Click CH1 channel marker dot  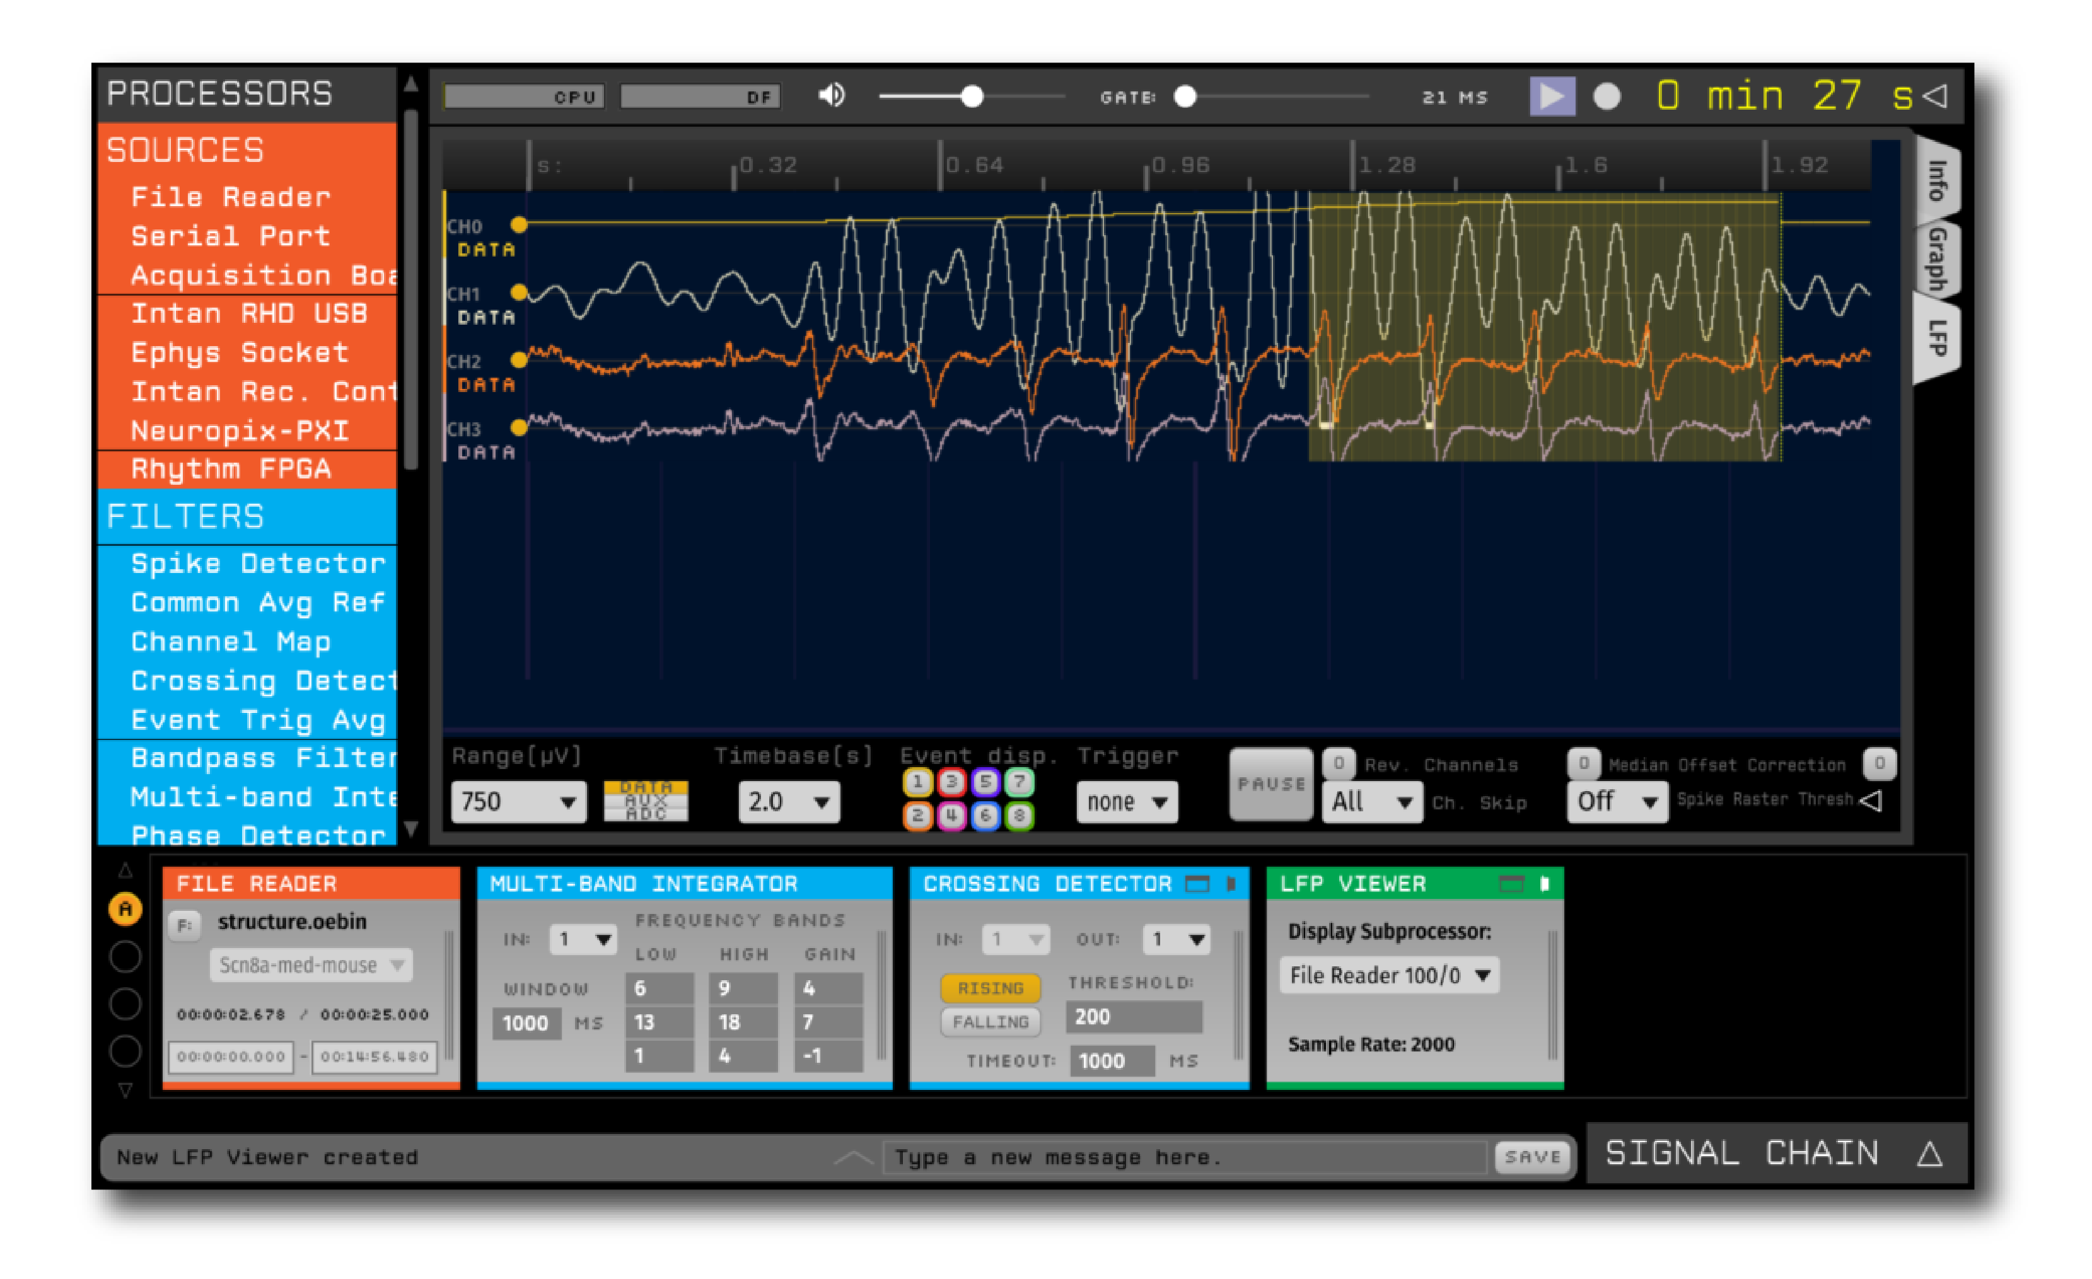(519, 293)
